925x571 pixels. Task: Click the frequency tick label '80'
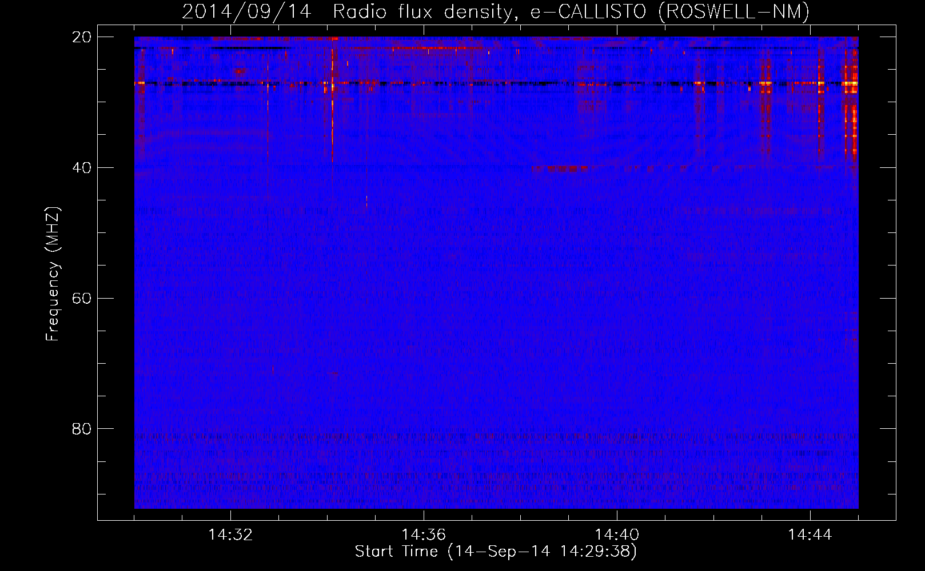(82, 429)
